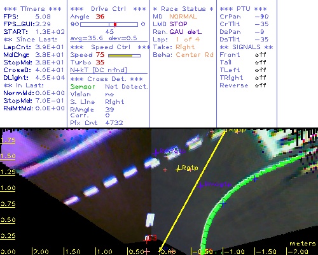Image resolution: width=318 pixels, height=255 pixels.
Task: Click the Reverse signal off value
Action: (260, 85)
